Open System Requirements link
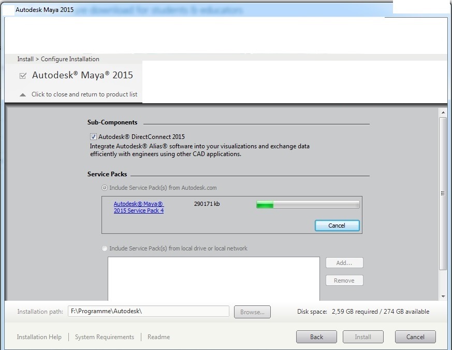The width and height of the screenshot is (452, 350). [x=105, y=337]
